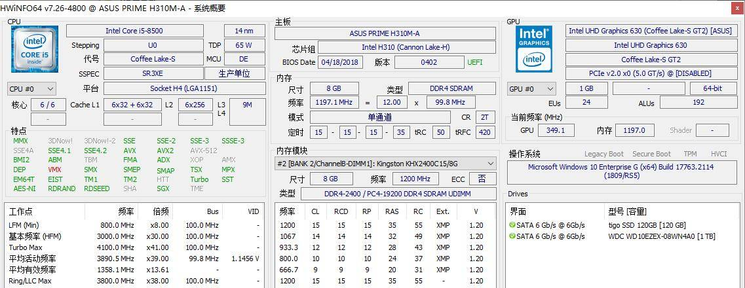Image resolution: width=745 pixels, height=288 pixels.
Task: Click the Intel Core i5 logo
Action: click(34, 49)
